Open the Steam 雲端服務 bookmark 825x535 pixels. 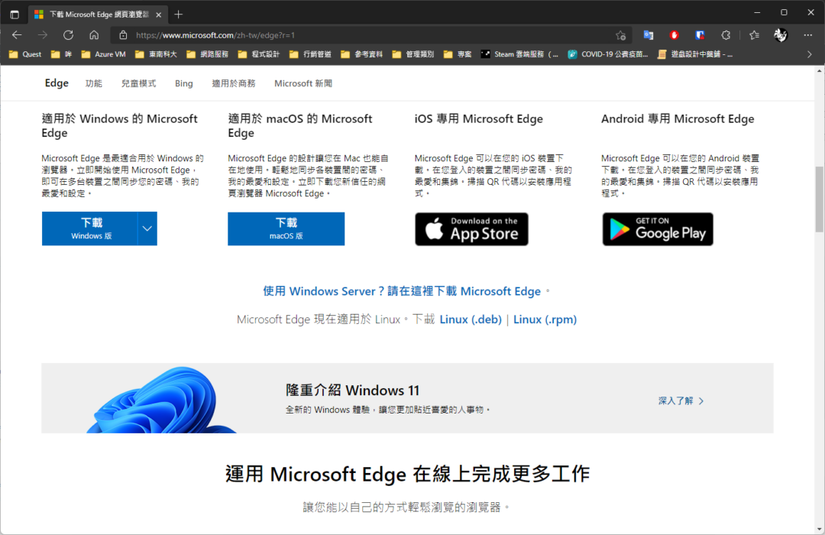pos(520,54)
